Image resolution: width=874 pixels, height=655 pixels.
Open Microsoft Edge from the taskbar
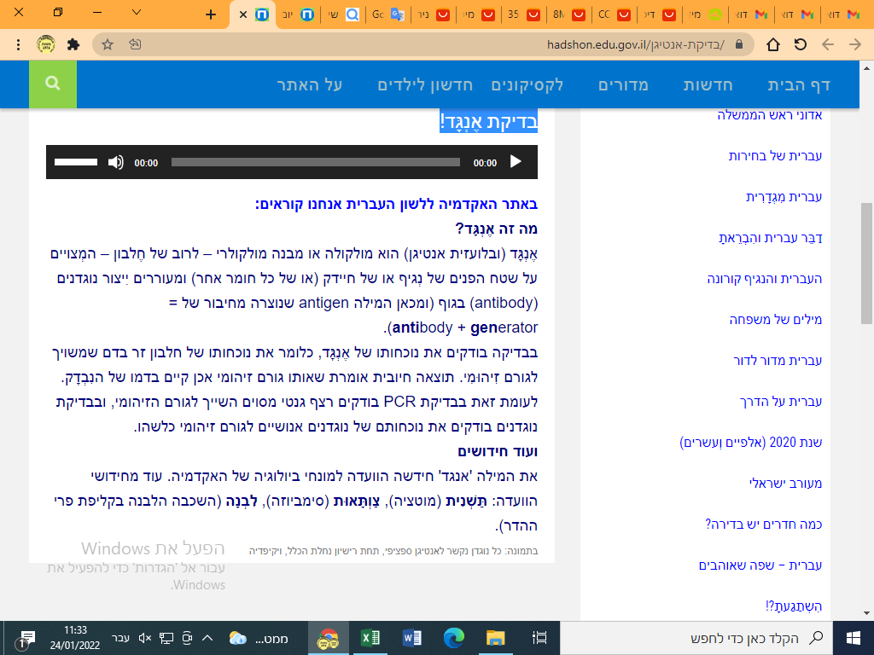454,638
